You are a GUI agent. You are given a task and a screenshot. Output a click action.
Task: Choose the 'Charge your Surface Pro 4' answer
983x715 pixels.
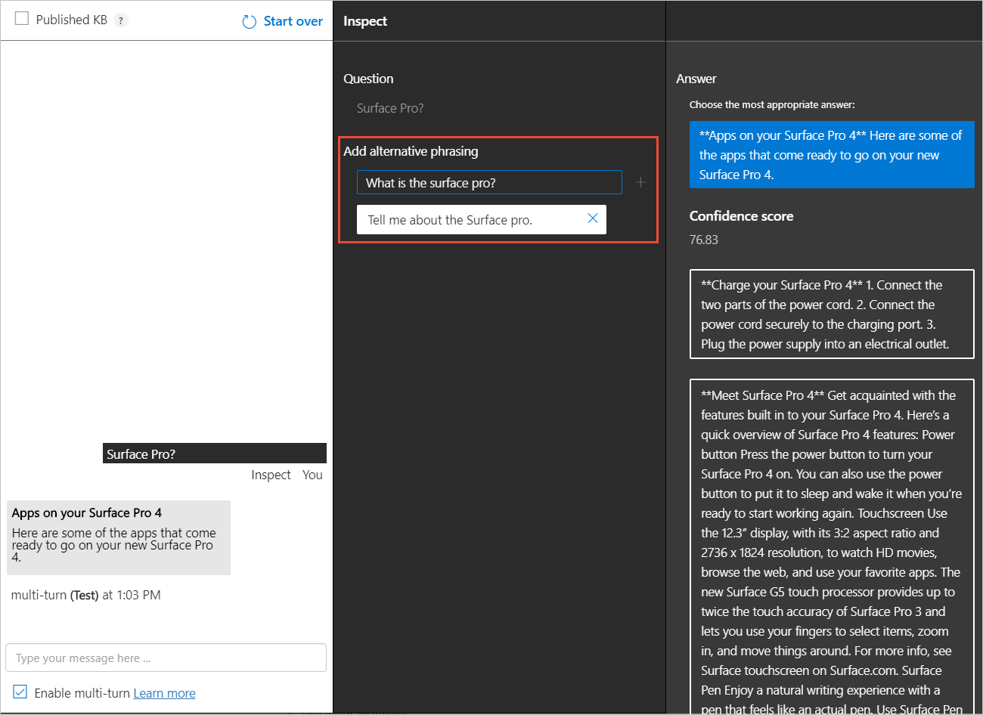831,314
